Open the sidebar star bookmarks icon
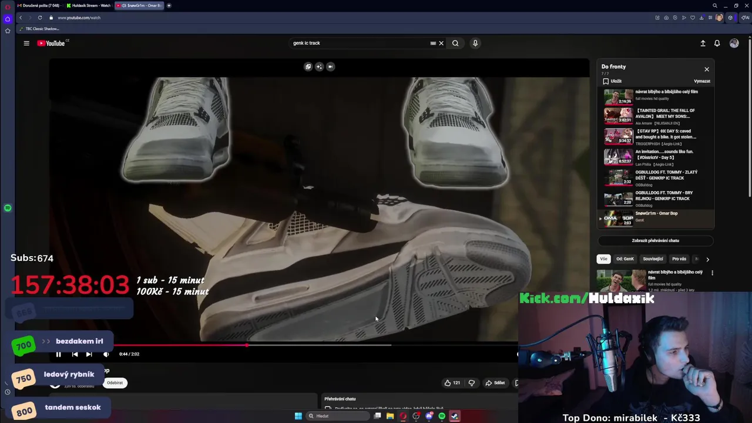The image size is (752, 423). pos(8,31)
